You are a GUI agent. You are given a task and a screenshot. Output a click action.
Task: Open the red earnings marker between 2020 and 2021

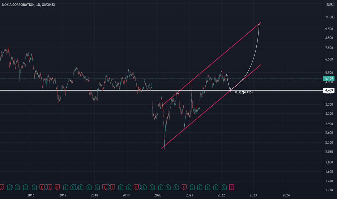[x=184, y=187]
